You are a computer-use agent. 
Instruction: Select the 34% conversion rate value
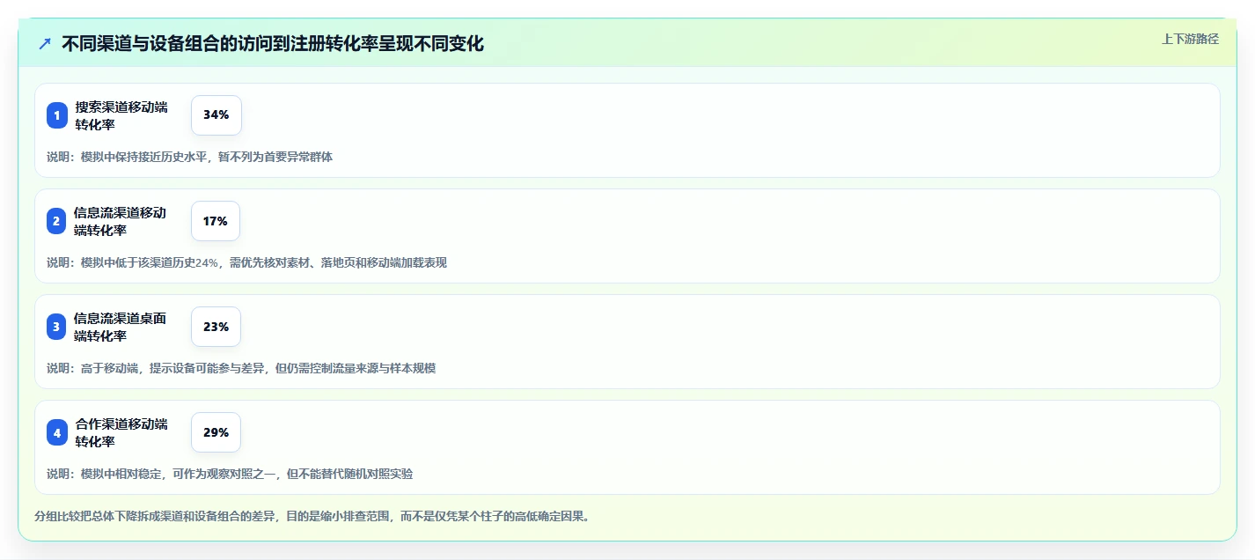pos(217,115)
